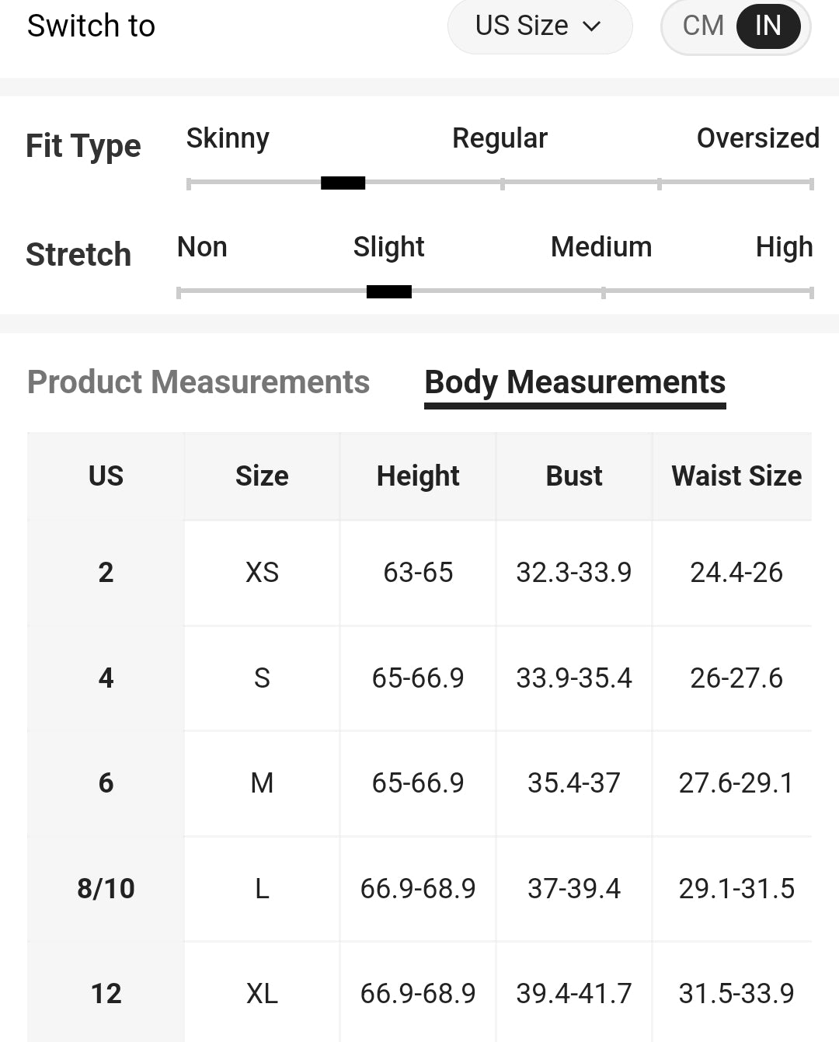Click the M size cell
This screenshot has width=839, height=1042.
pos(262,782)
